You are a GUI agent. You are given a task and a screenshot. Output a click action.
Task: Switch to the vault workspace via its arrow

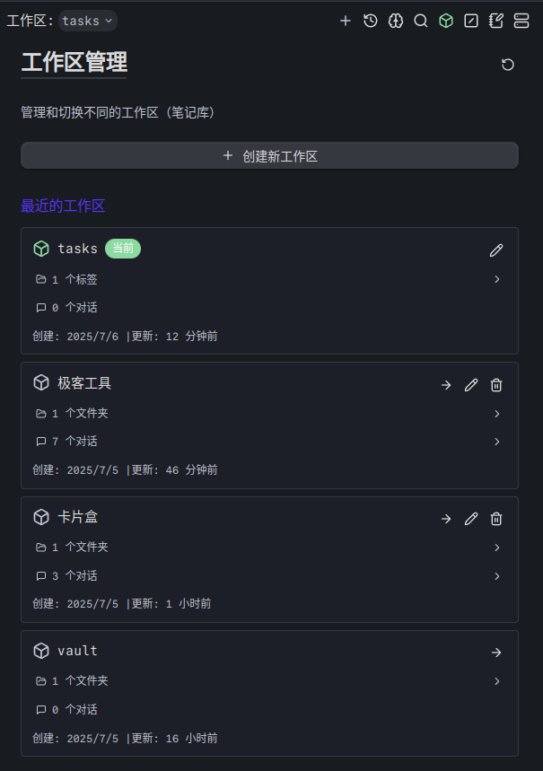496,653
